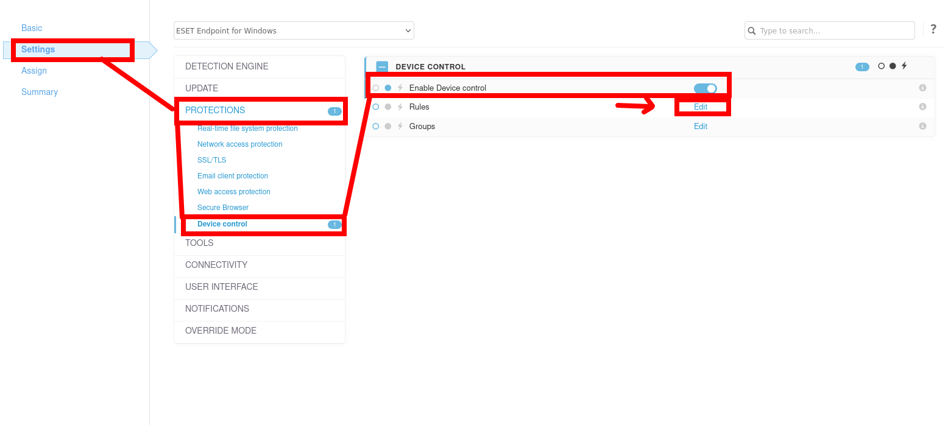Click the help question mark icon

coord(933,29)
